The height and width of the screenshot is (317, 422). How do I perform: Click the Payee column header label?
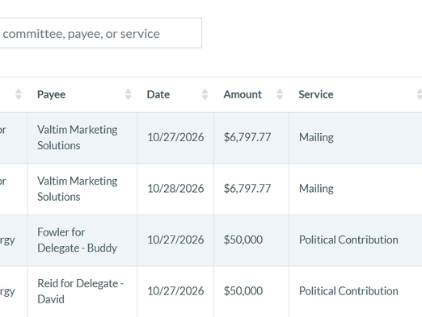click(x=51, y=94)
